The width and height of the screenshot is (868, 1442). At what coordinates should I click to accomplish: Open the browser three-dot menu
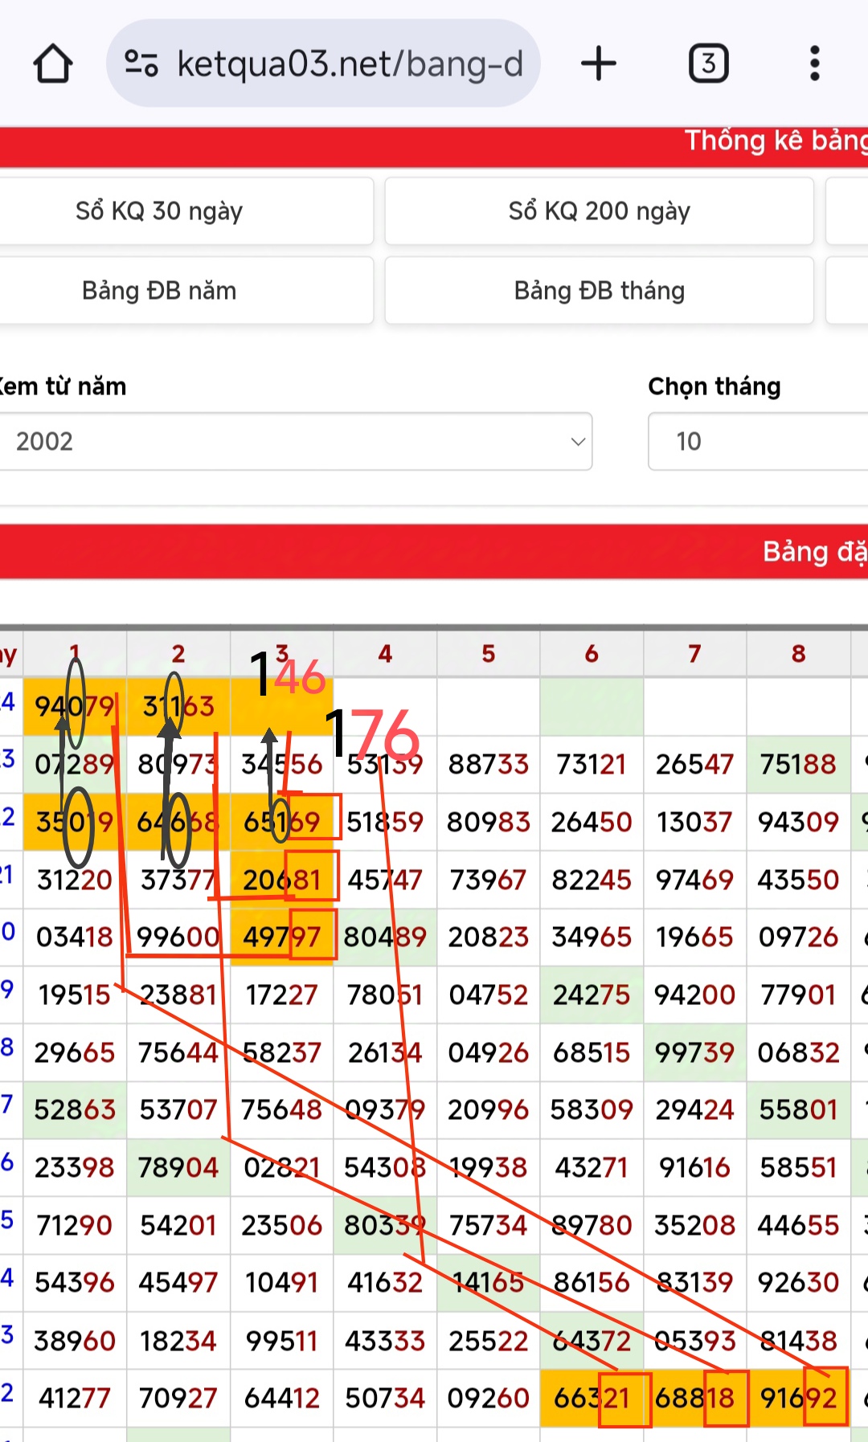[815, 63]
